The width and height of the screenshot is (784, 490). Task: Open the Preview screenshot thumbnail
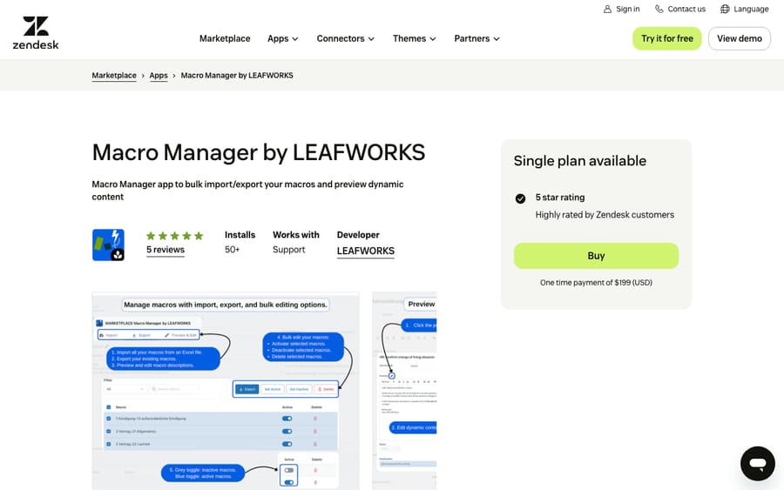(404, 391)
